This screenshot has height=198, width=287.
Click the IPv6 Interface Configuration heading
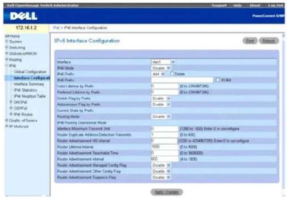(x=87, y=41)
